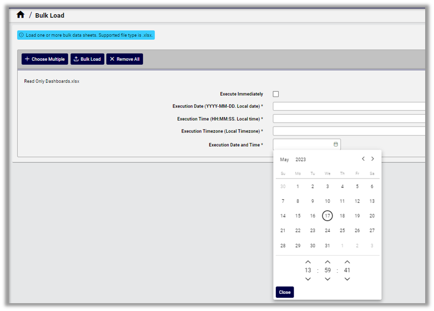
Task: Increase the seconds value with the up chevron
Action: click(347, 261)
